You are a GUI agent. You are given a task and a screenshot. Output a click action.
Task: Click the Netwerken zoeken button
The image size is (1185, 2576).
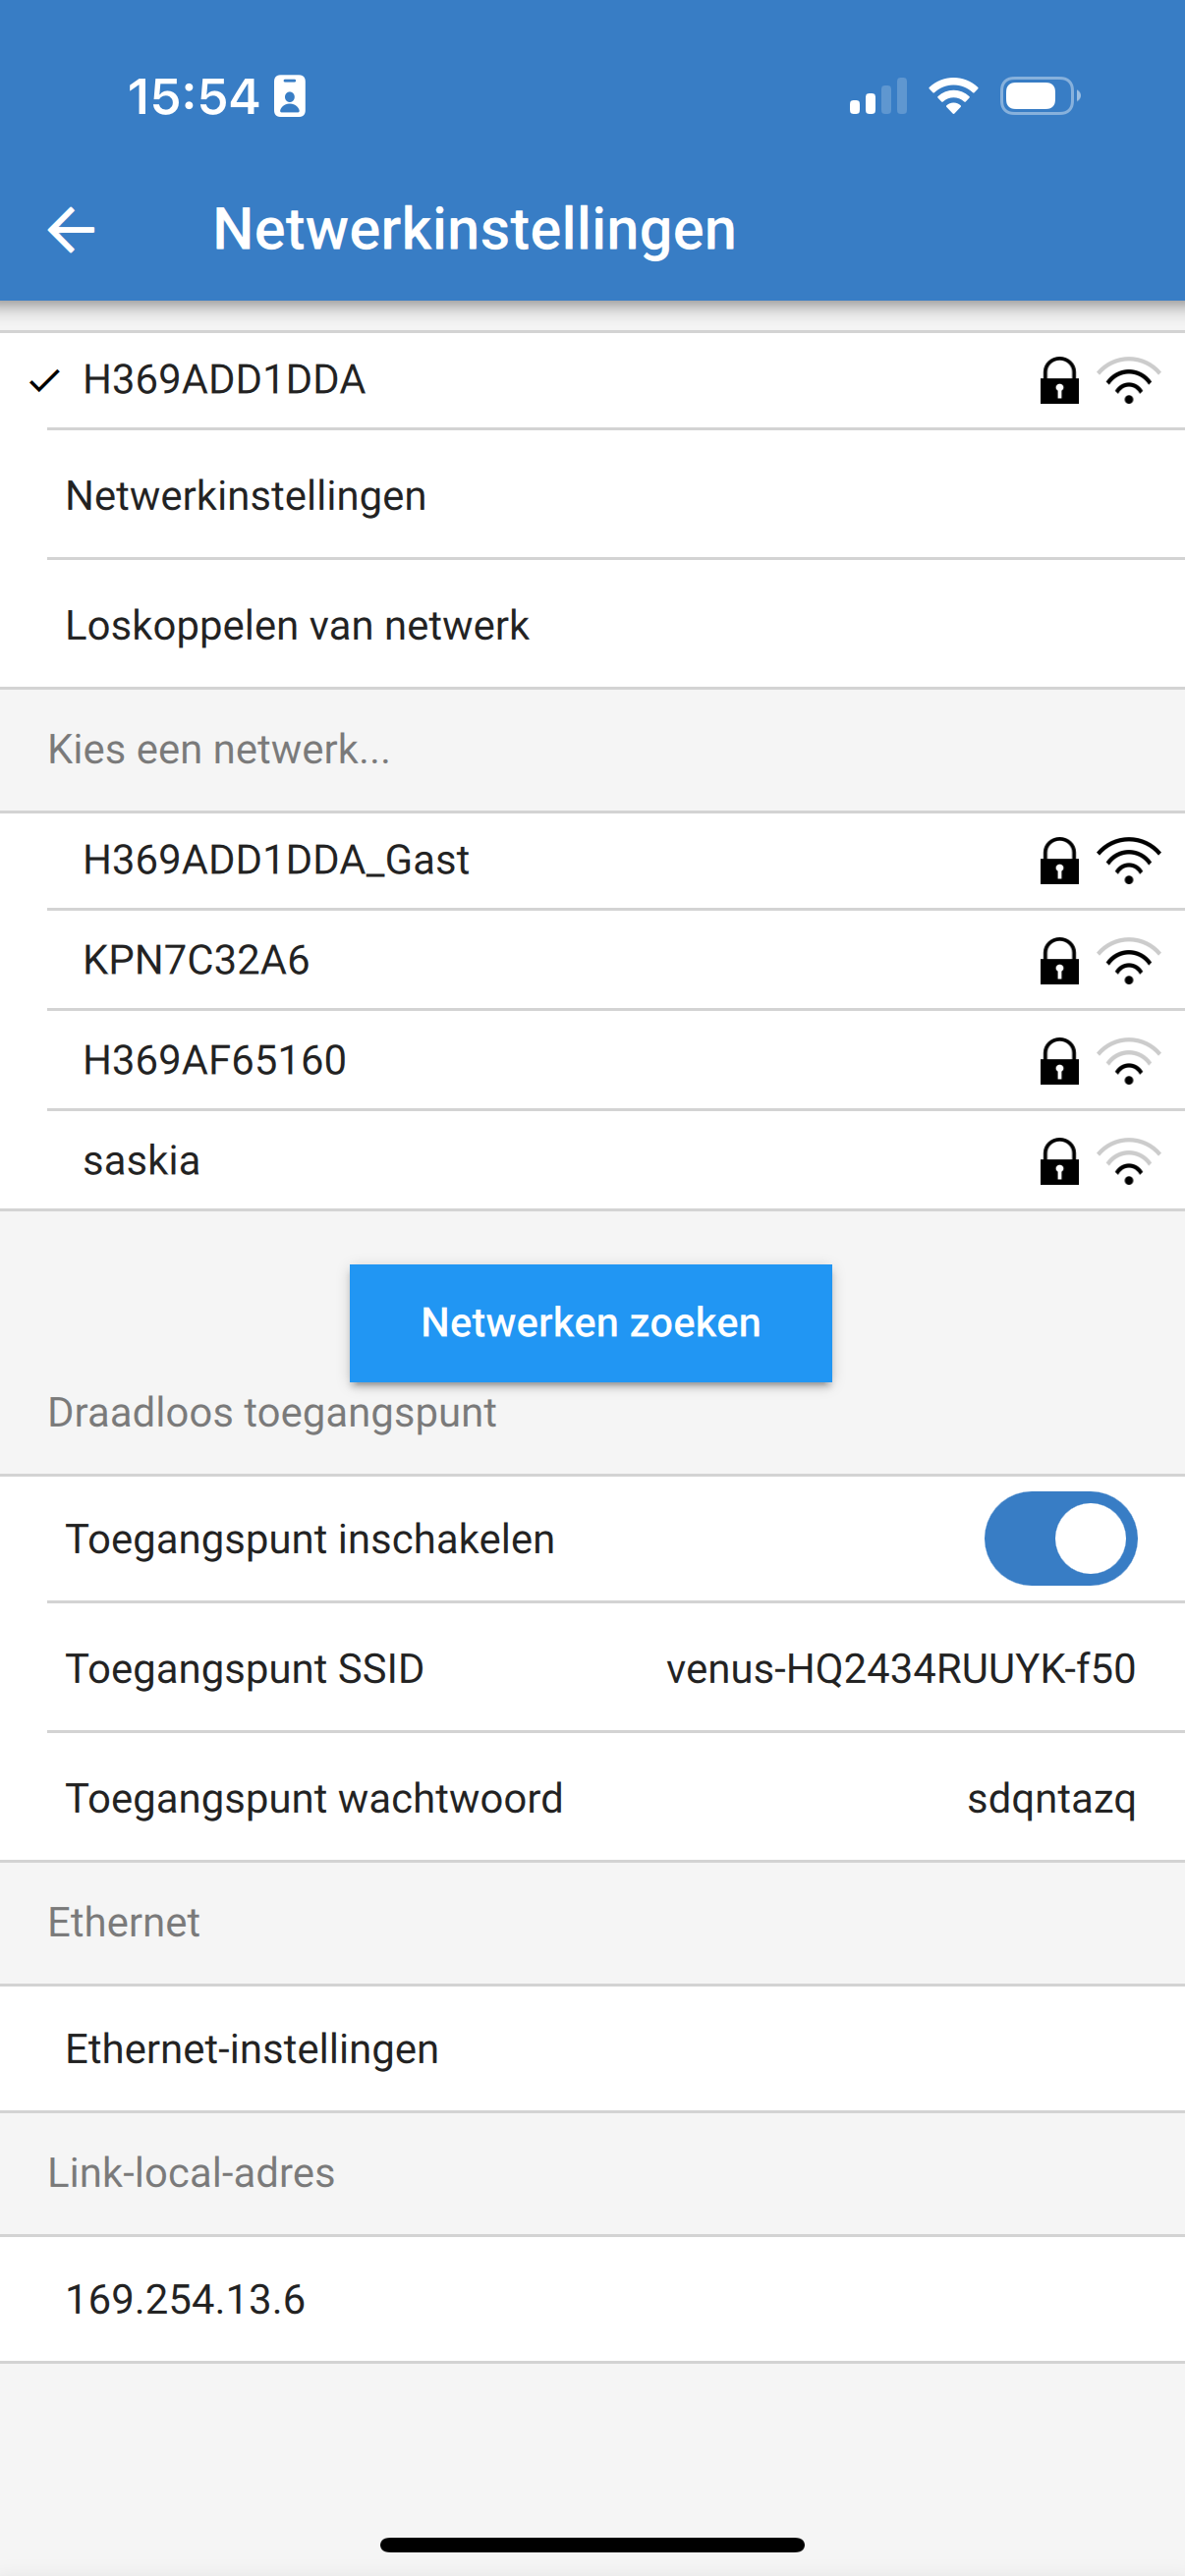(x=590, y=1322)
